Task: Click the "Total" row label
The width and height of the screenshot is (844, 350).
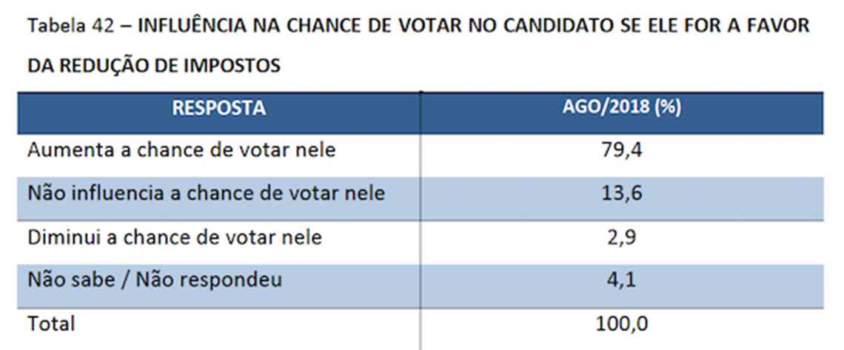Action: pos(51,323)
